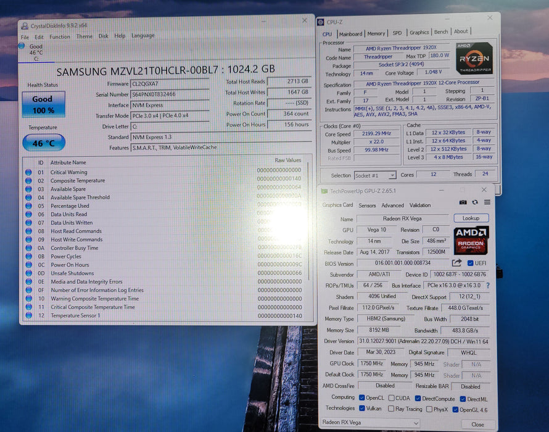Image resolution: width=549 pixels, height=432 pixels.
Task: Click the Lookup button in GPU-Z
Action: (x=471, y=218)
